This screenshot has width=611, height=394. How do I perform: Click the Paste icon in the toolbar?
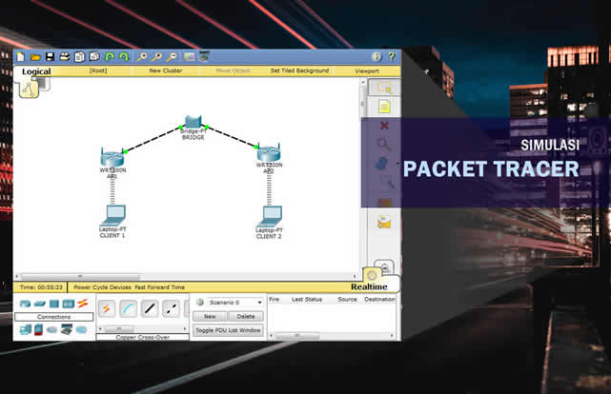click(x=94, y=57)
